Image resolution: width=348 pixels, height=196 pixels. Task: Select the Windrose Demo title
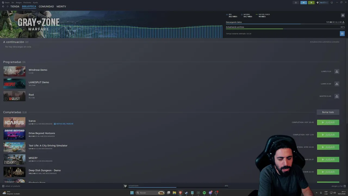(x=38, y=70)
